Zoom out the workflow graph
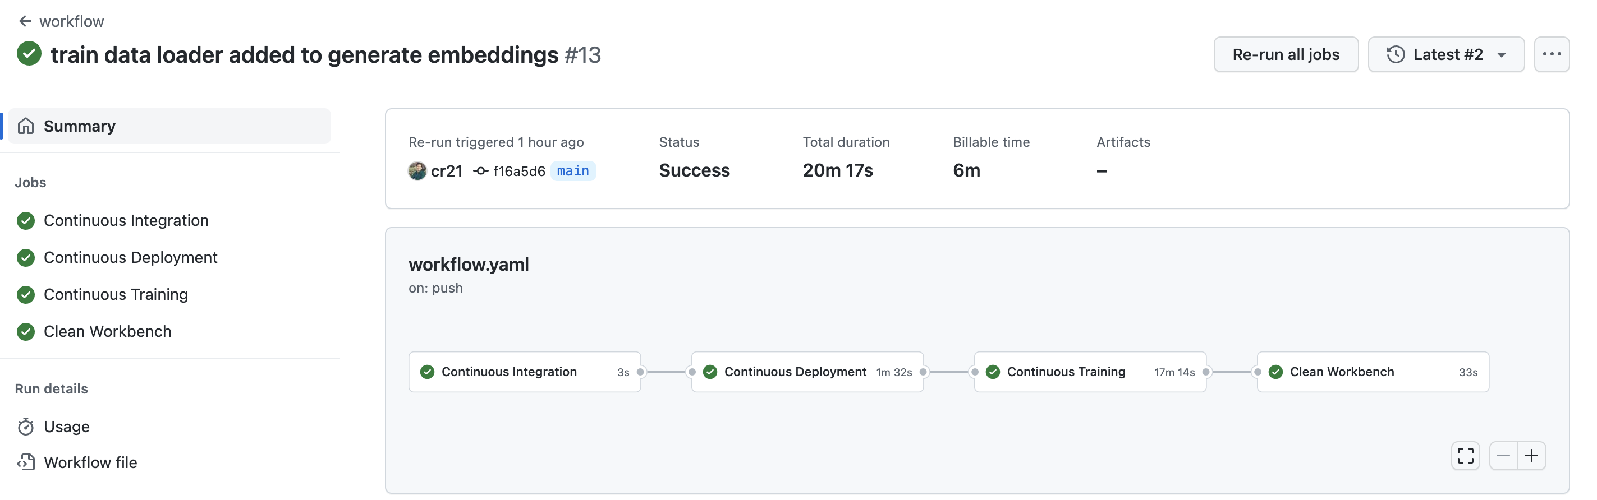Viewport: 1597px width, 500px height. pyautogui.click(x=1503, y=456)
